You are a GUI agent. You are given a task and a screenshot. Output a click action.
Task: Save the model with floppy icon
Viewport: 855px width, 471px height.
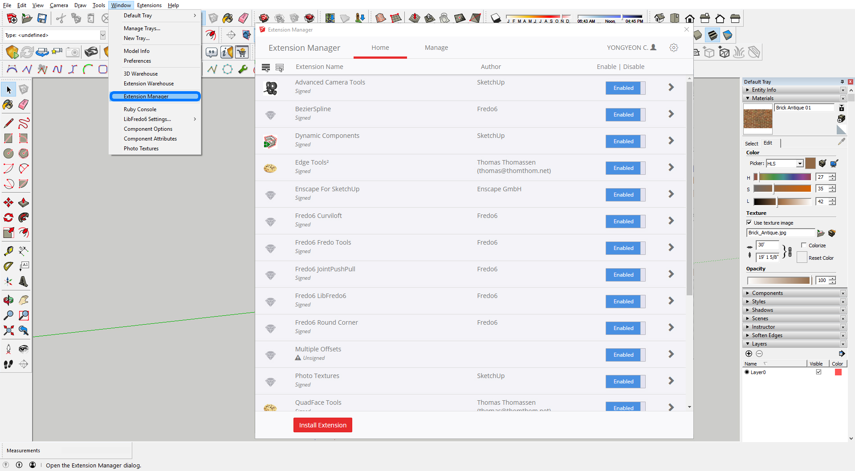click(42, 18)
